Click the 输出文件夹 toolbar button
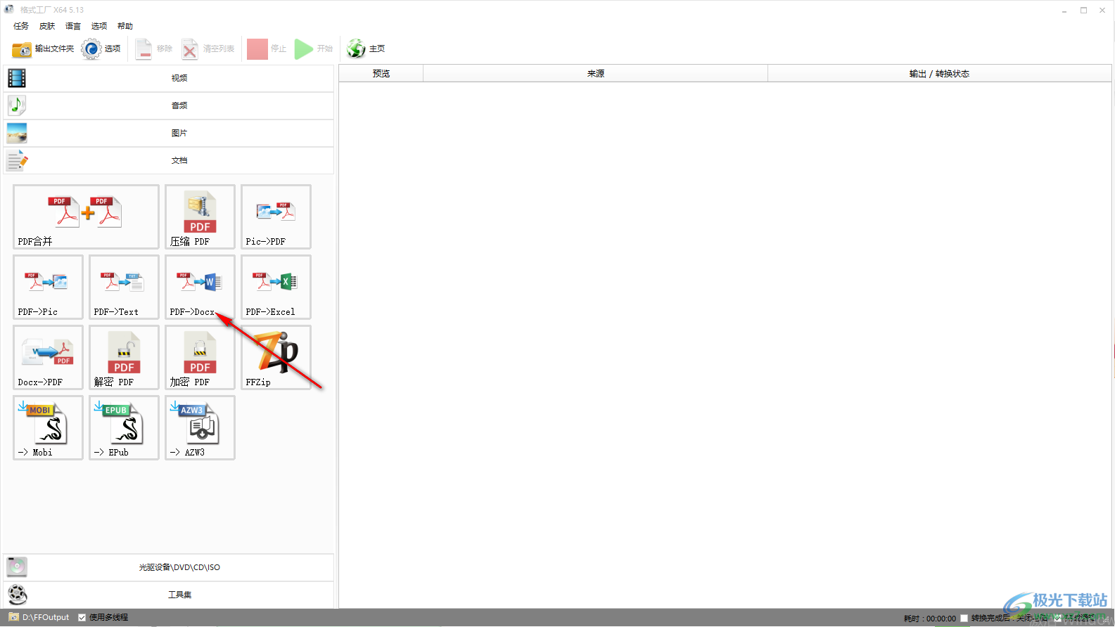This screenshot has height=627, width=1115. (x=43, y=49)
